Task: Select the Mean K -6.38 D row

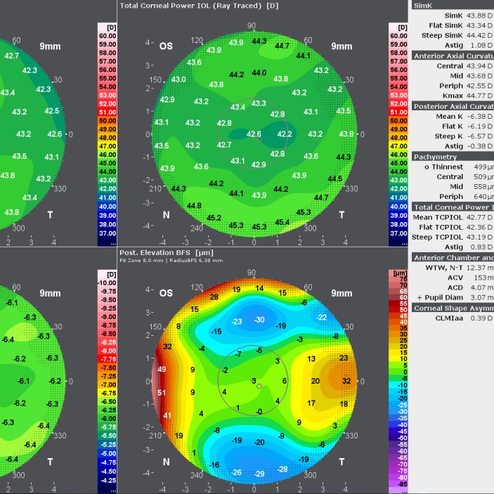Action: tap(464, 116)
